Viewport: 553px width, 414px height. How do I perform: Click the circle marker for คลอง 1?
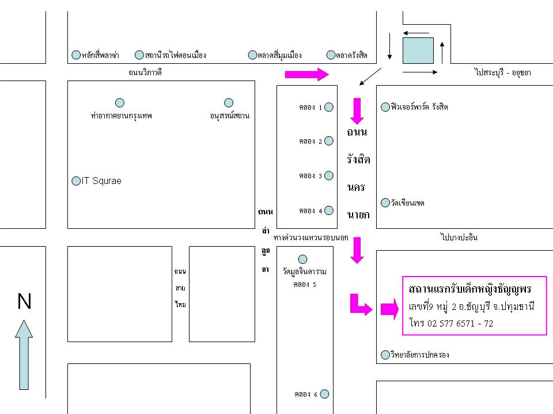(x=329, y=107)
